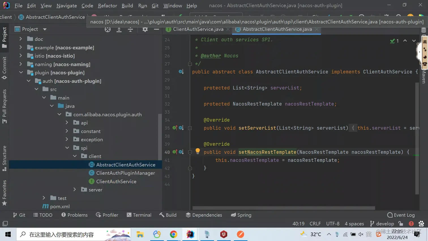Open Project panel gear options
This screenshot has height=241, width=428.
145,29
